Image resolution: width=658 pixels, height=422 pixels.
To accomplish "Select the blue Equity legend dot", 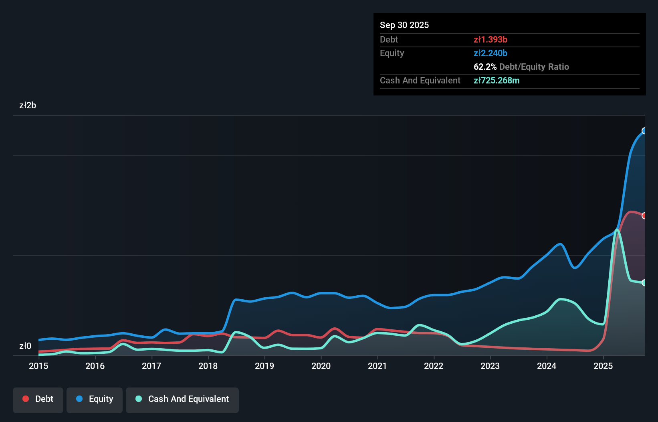I will tap(80, 399).
